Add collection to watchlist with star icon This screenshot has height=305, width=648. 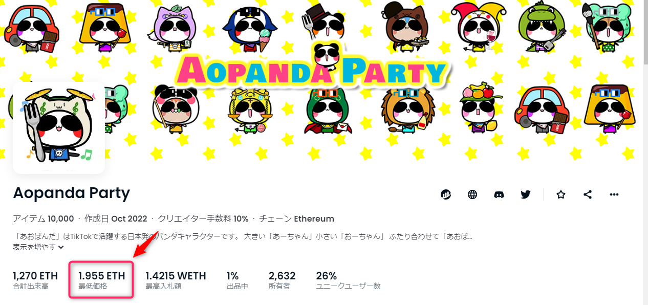coord(561,194)
